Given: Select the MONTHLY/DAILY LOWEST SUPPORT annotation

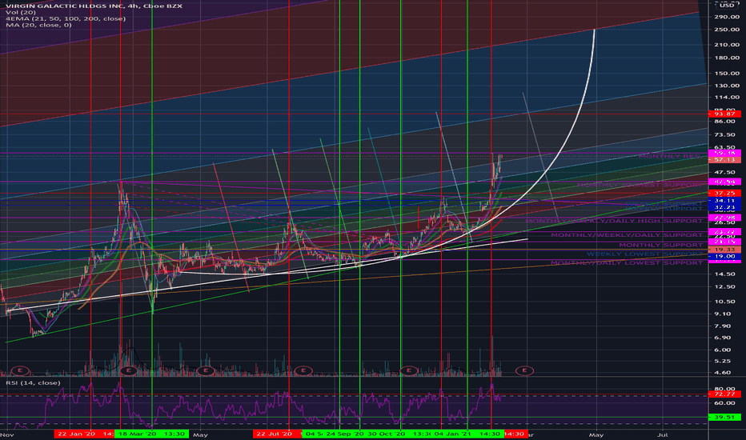Looking at the screenshot, I should (627, 262).
